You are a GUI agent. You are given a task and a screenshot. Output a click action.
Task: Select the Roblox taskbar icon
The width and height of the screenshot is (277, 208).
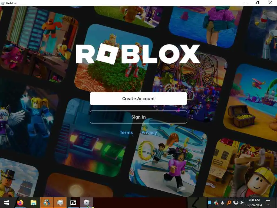coord(86,203)
